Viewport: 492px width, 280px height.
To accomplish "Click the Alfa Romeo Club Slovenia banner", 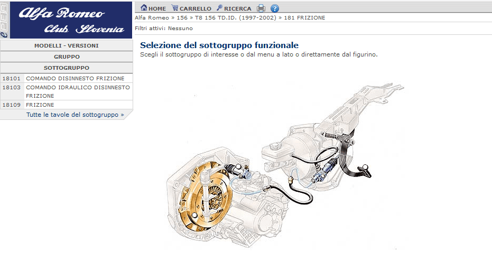I will 71,20.
